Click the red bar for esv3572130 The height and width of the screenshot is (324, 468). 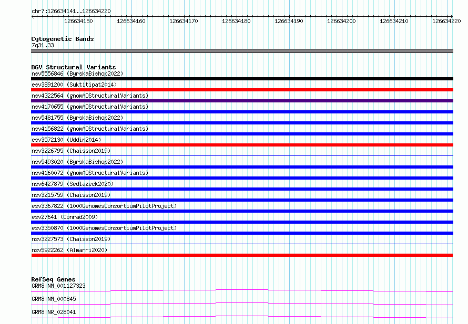[242, 145]
